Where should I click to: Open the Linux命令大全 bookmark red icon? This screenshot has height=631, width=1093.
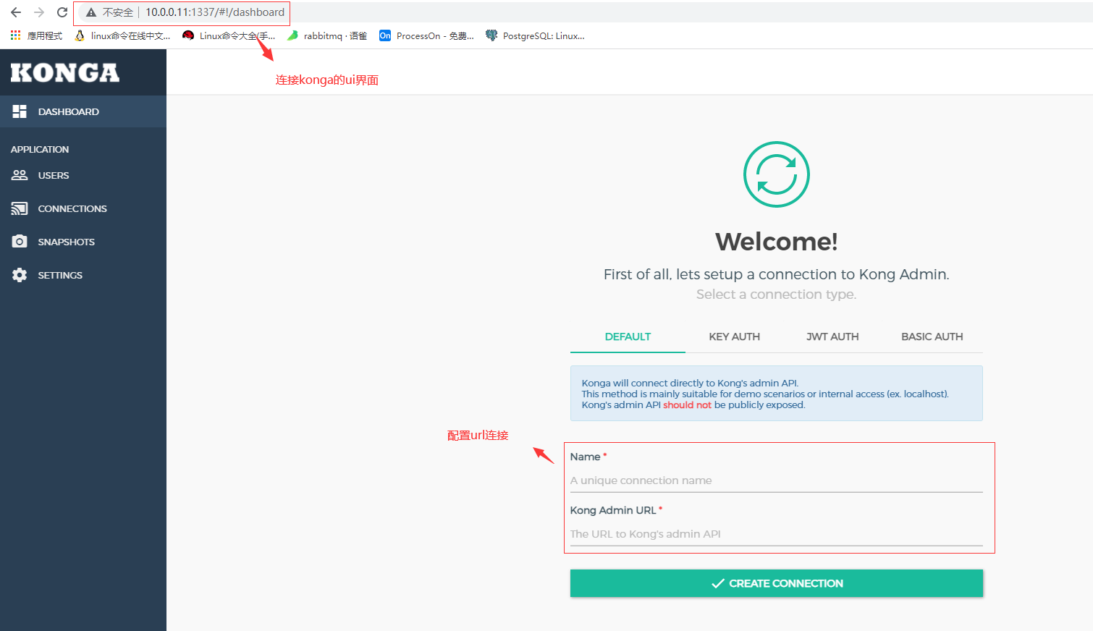[x=188, y=35]
